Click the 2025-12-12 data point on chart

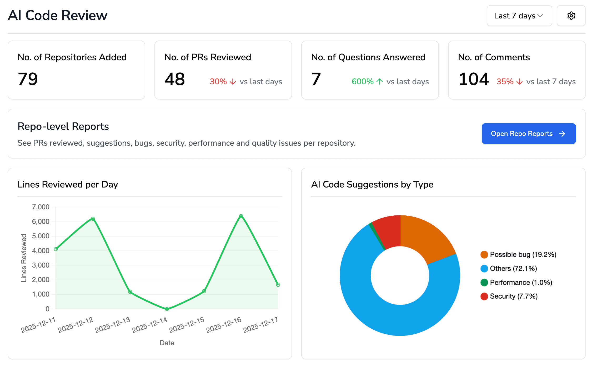click(93, 219)
